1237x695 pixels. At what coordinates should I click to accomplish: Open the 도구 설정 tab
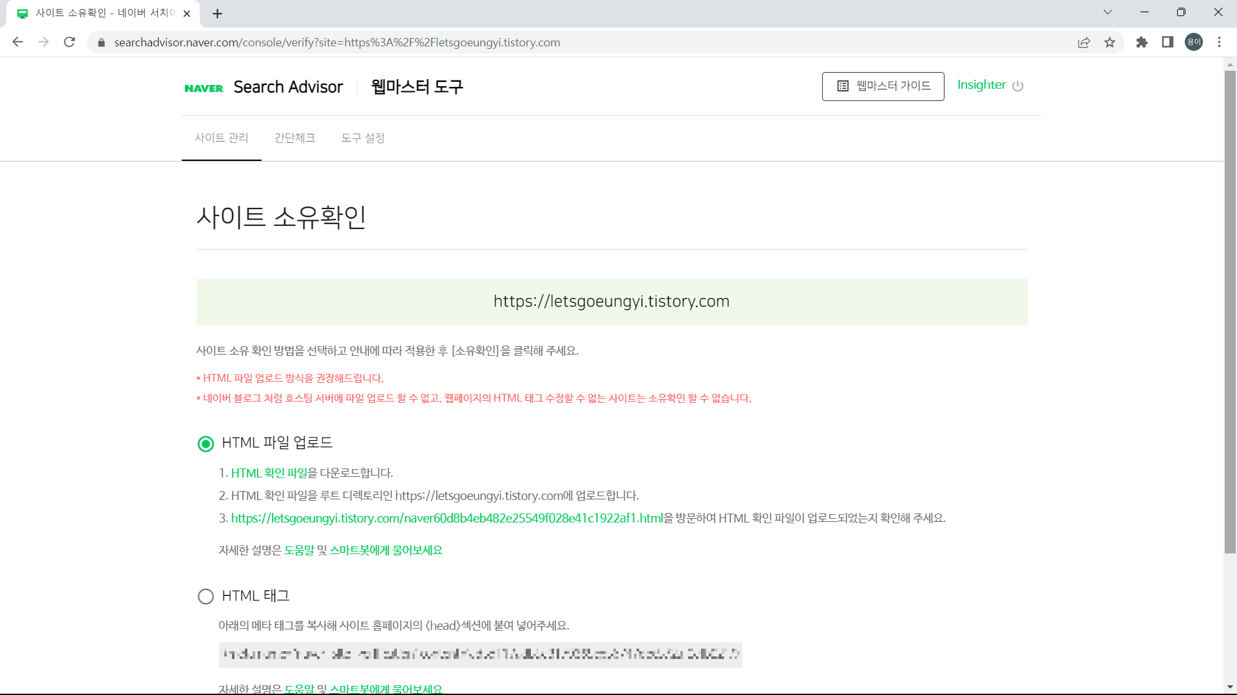(x=363, y=138)
